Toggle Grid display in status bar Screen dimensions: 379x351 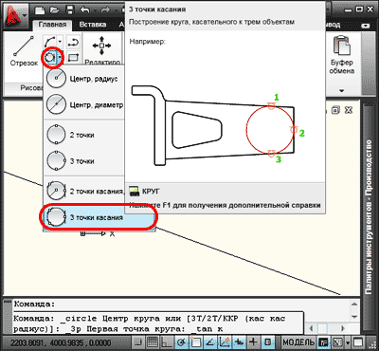(x=153, y=342)
